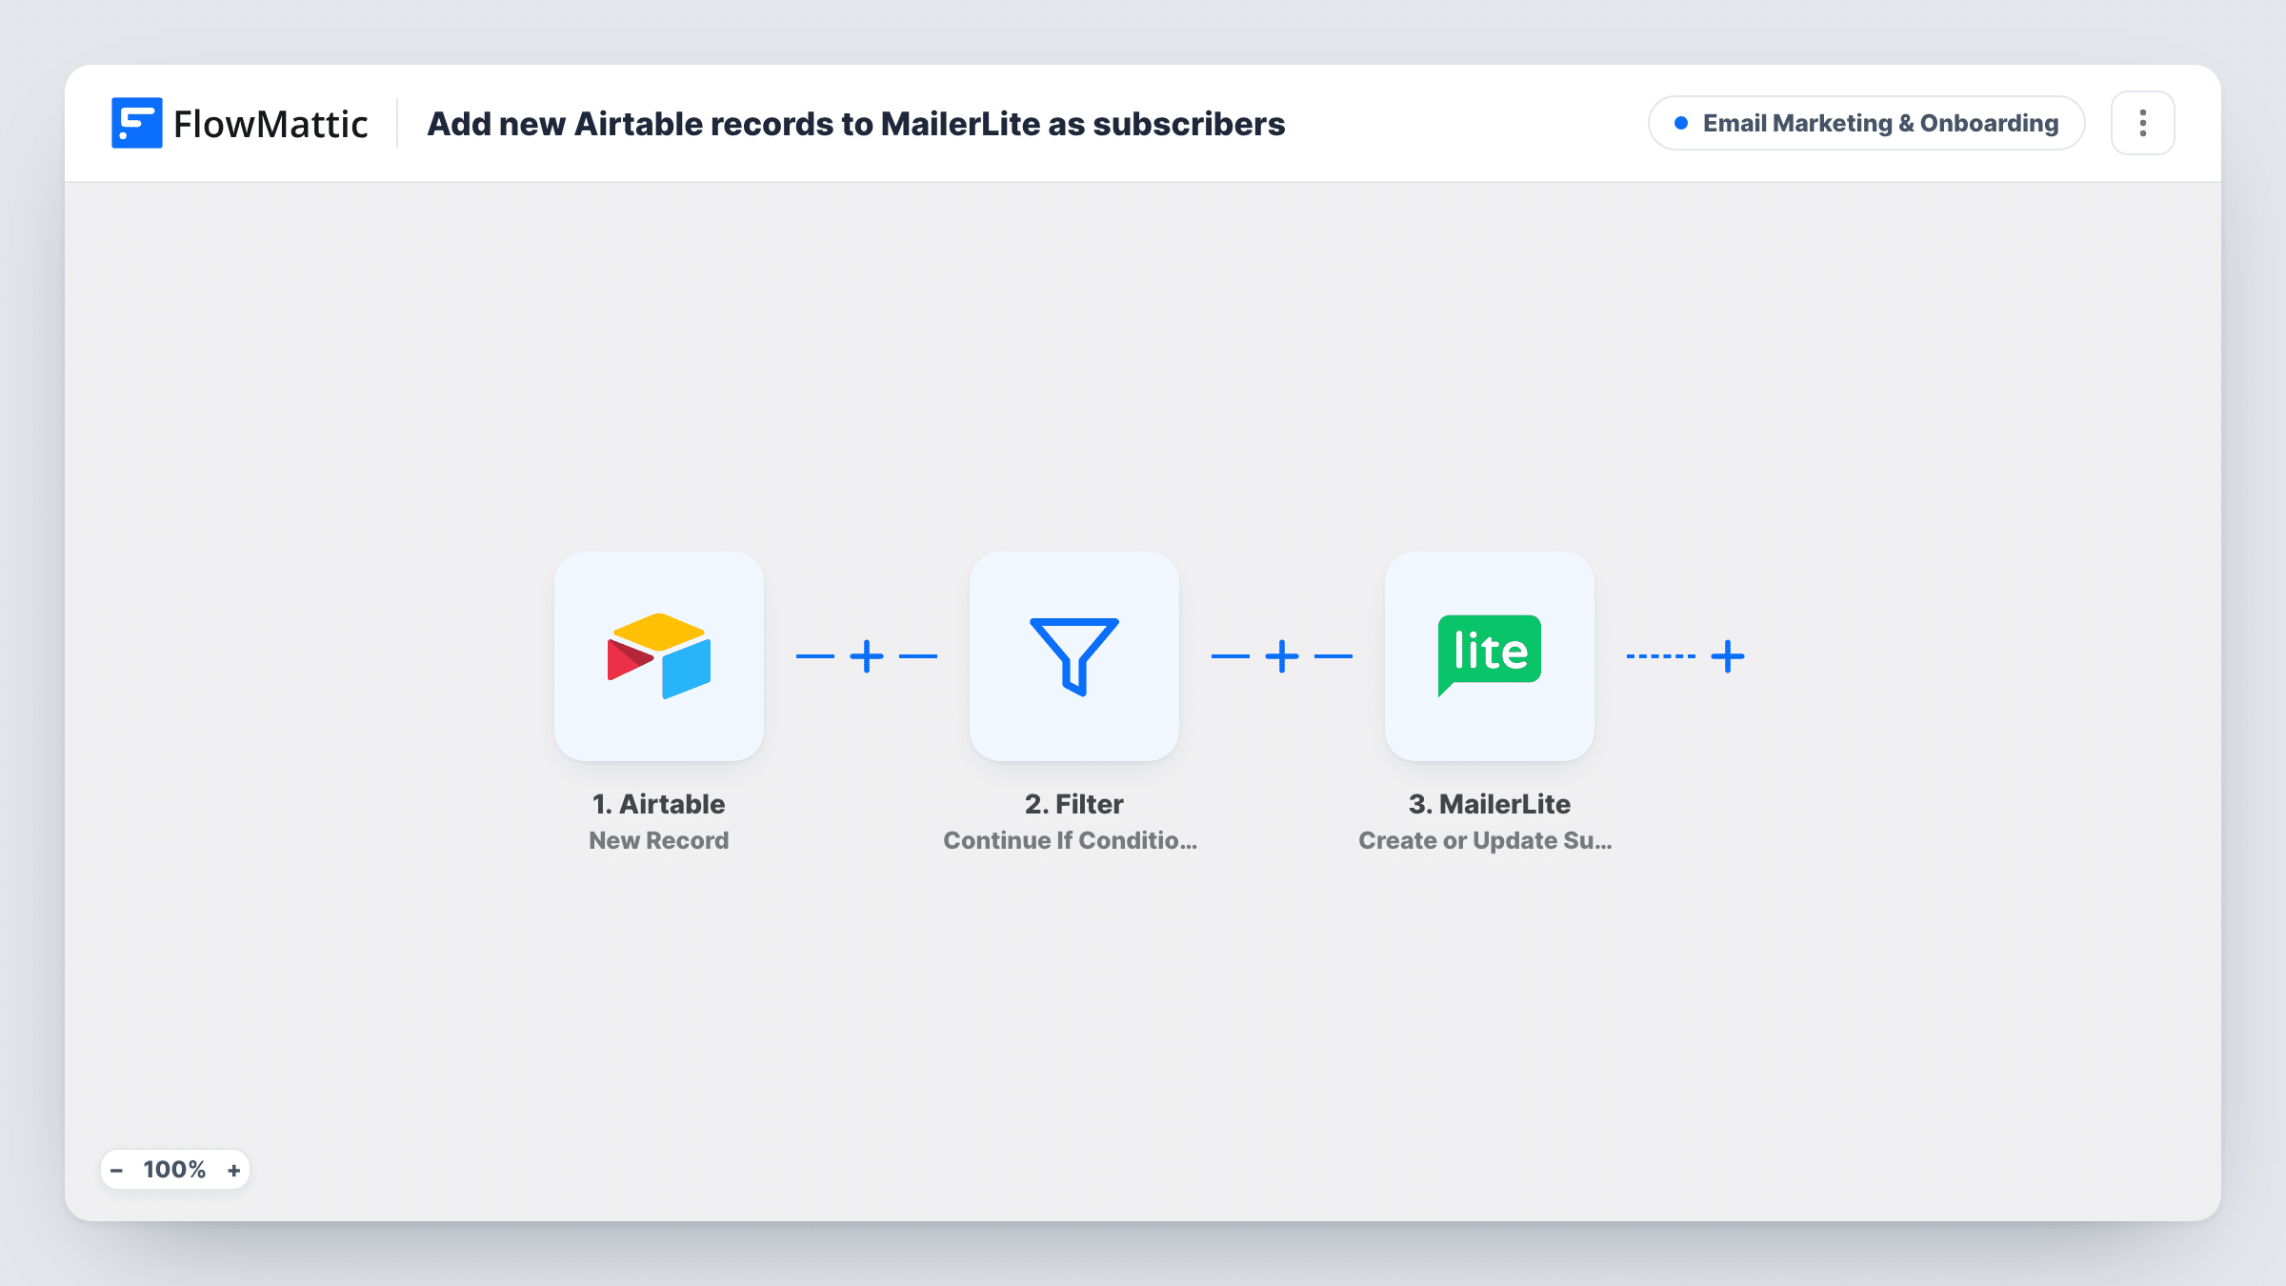
Task: Select the '1. Airtable' step label
Action: click(x=659, y=804)
